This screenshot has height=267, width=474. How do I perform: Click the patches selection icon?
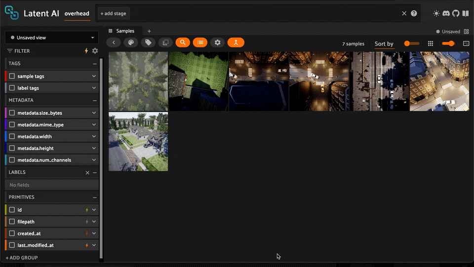click(x=166, y=42)
